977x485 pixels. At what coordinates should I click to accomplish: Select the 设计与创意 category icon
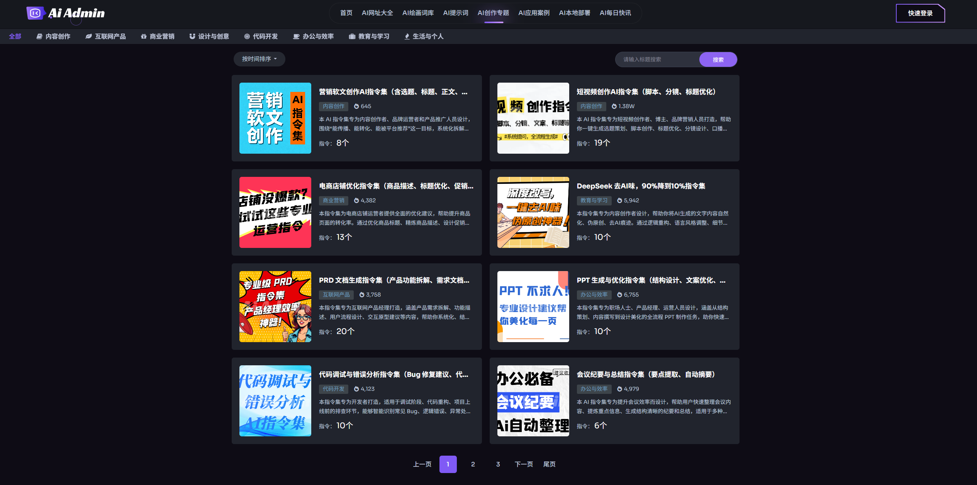coord(192,36)
